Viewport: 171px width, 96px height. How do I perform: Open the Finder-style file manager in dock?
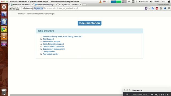tap(4, 14)
